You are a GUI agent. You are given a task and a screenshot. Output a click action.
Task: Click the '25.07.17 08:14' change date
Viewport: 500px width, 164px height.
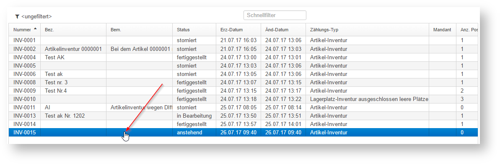283,108
